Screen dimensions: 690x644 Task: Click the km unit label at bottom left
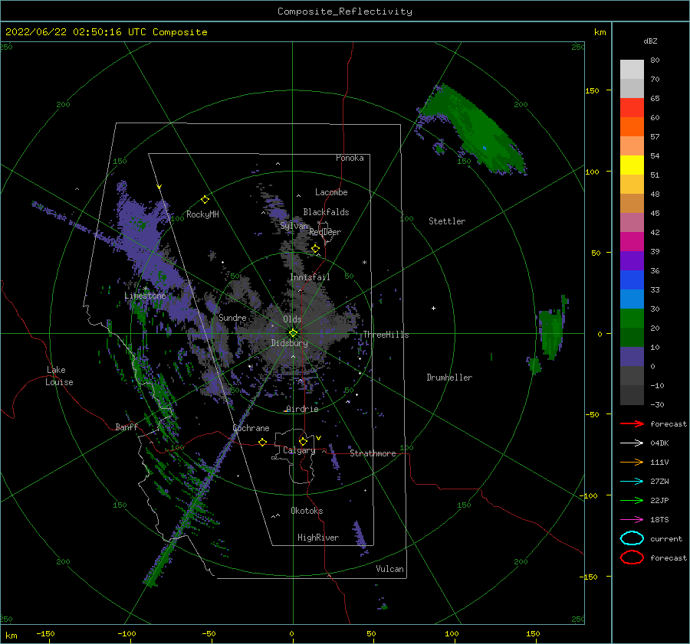point(11,636)
